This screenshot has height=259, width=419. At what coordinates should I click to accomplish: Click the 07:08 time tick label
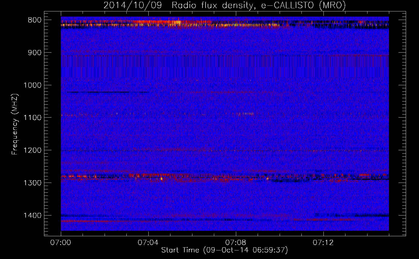tap(236, 243)
